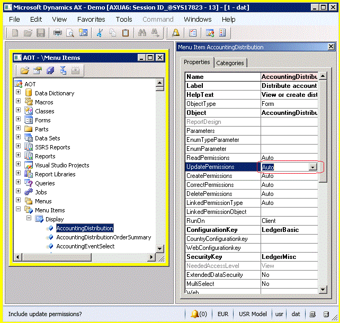Viewport: 340px width, 323px height.
Task: Click the Jobs gear icon in tree
Action: tap(29, 192)
